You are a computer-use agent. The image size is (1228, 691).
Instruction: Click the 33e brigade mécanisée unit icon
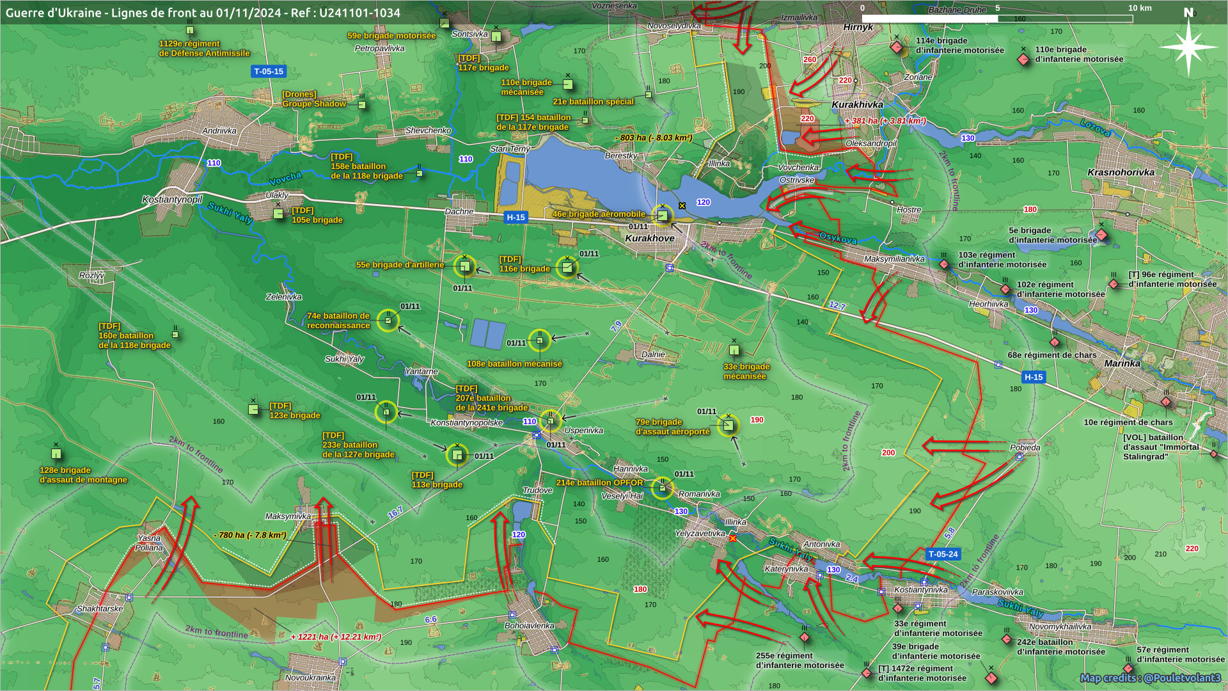click(734, 350)
